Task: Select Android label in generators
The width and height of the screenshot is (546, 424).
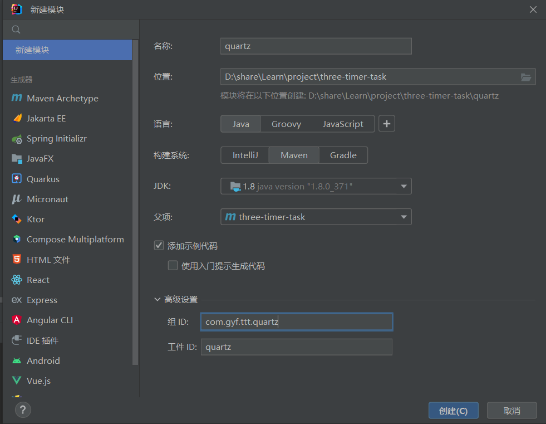Action: 43,360
